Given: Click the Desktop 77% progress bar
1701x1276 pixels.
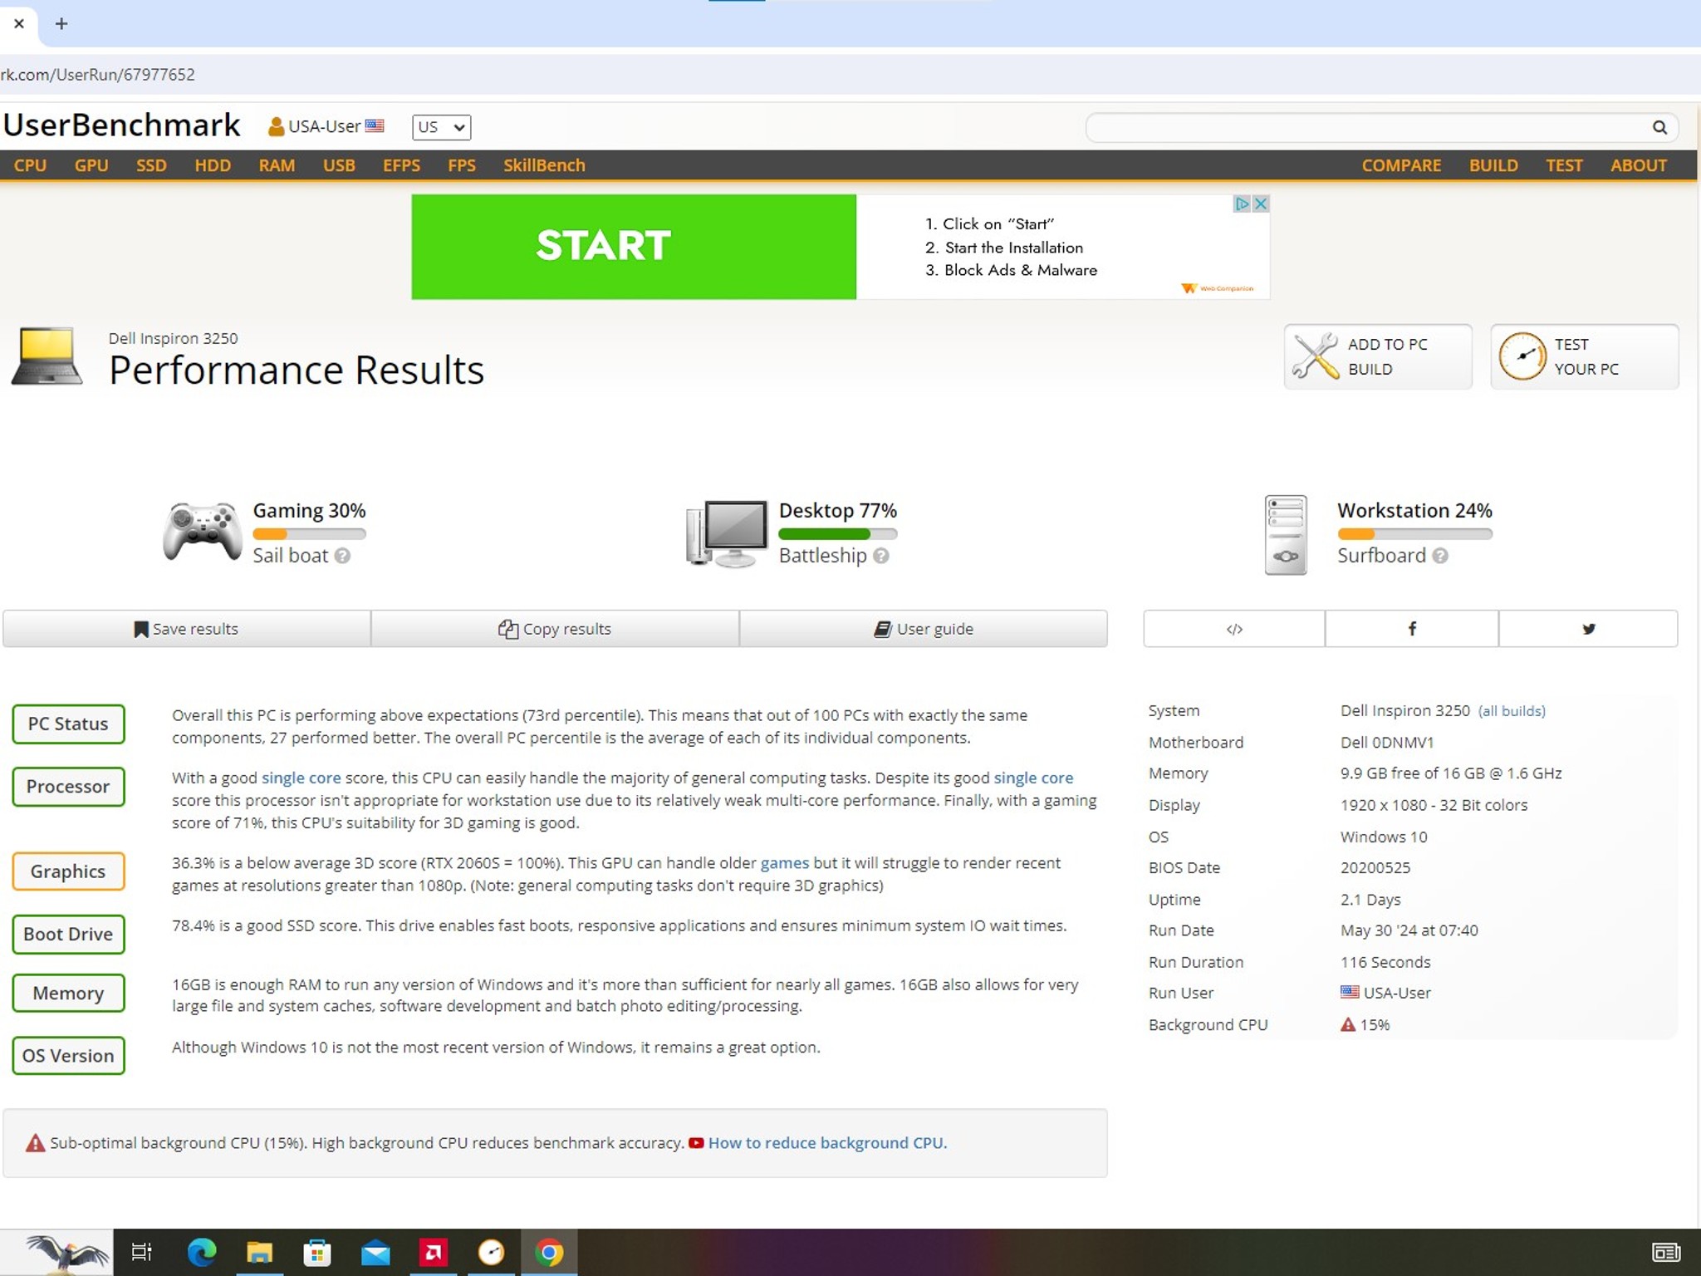Looking at the screenshot, I should (837, 533).
